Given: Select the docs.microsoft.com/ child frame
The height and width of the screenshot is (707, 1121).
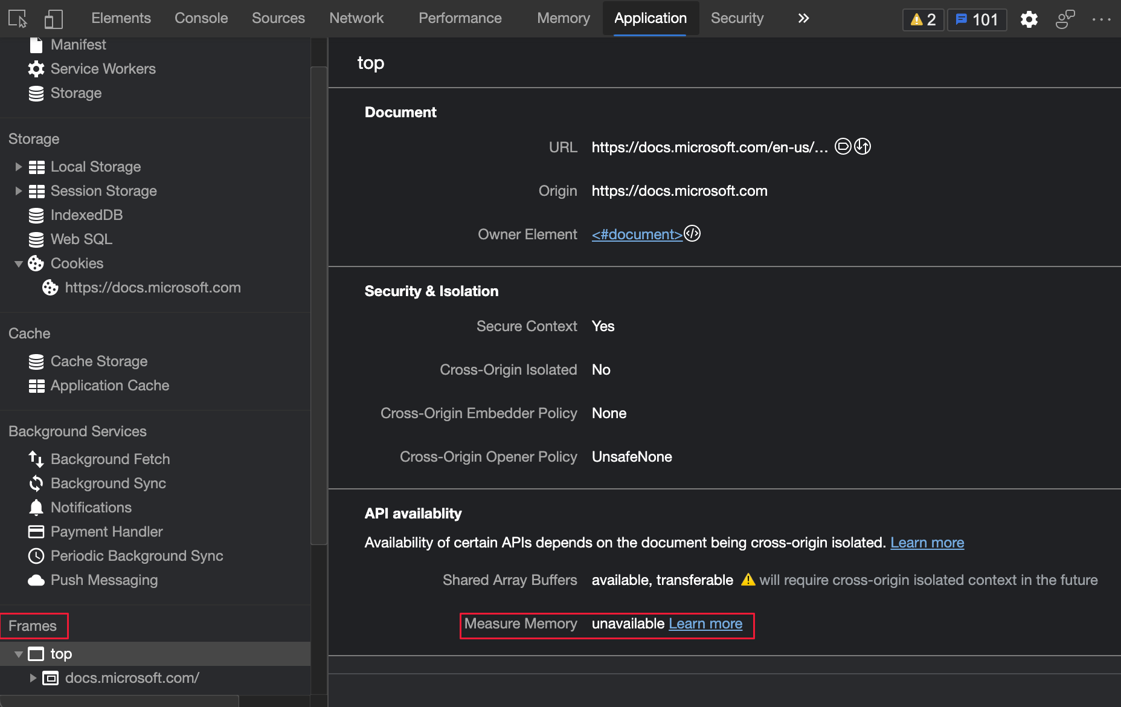Looking at the screenshot, I should pyautogui.click(x=132, y=678).
